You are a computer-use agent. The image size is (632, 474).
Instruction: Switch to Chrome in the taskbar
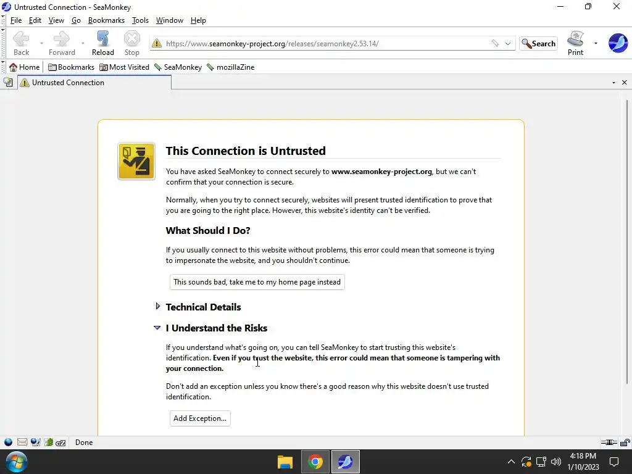315,462
